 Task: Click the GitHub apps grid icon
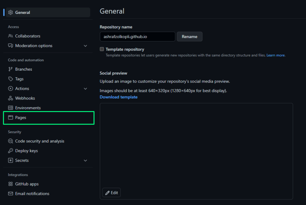pyautogui.click(x=10, y=184)
